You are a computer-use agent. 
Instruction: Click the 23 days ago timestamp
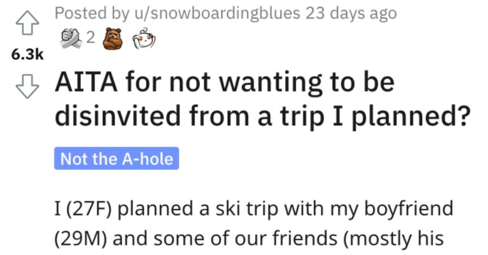pos(351,13)
